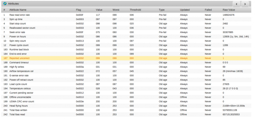This screenshot has width=255, height=119.
Task: Click raw value 1289 of Power cycle count
Action: coord(225,45)
